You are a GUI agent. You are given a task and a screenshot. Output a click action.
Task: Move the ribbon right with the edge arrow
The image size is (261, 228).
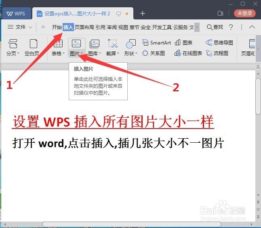[x=258, y=49]
